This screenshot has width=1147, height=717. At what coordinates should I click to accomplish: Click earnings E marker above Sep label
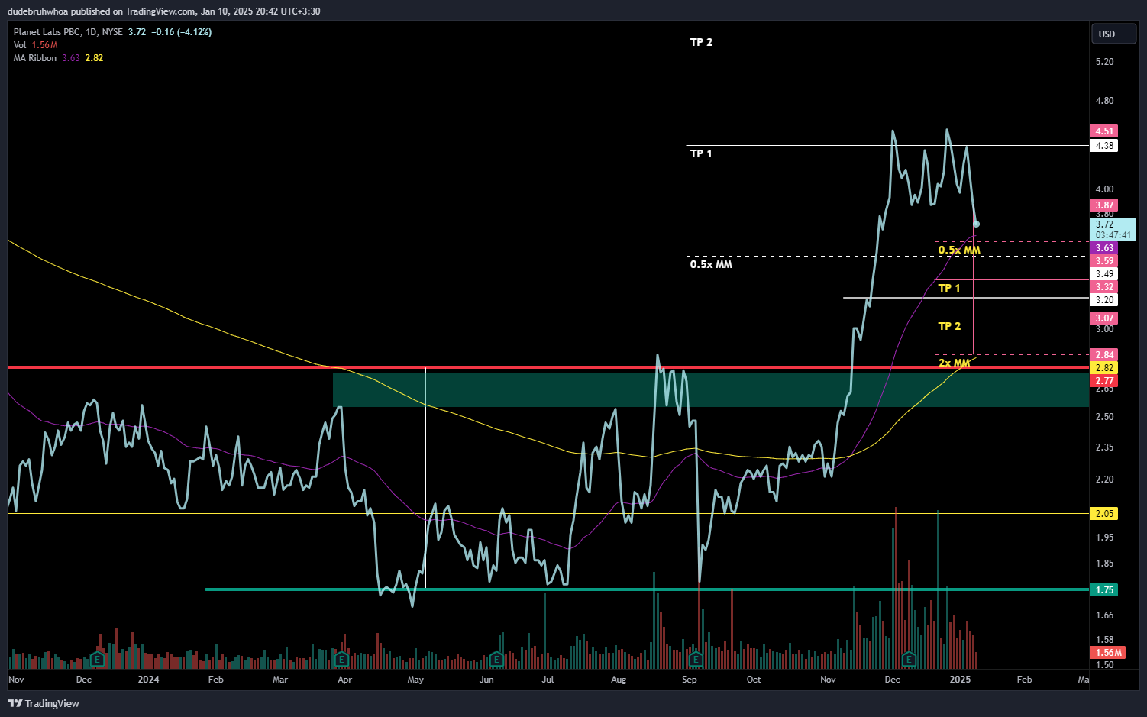tap(695, 659)
